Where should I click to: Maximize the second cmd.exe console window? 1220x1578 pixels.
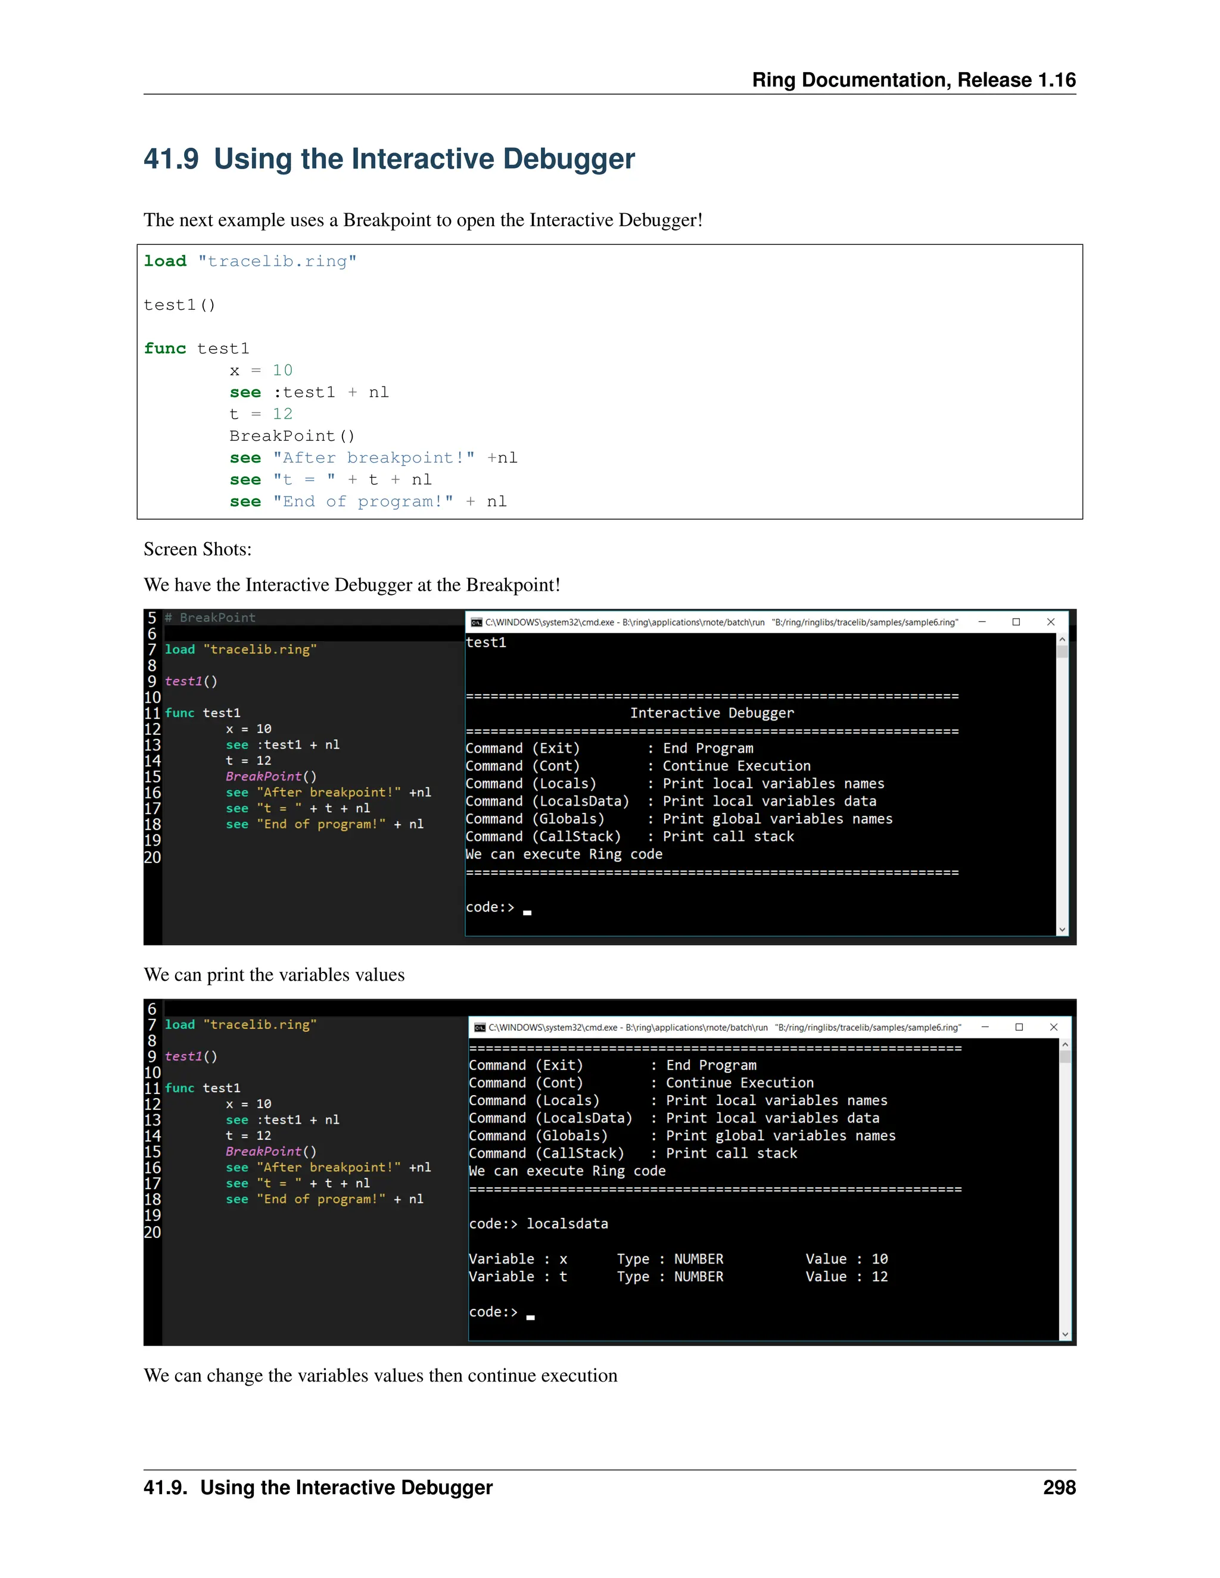pos(1019,1027)
